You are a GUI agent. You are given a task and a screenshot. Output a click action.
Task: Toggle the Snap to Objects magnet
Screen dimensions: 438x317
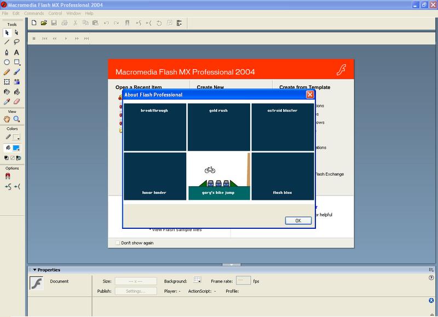tap(8, 176)
